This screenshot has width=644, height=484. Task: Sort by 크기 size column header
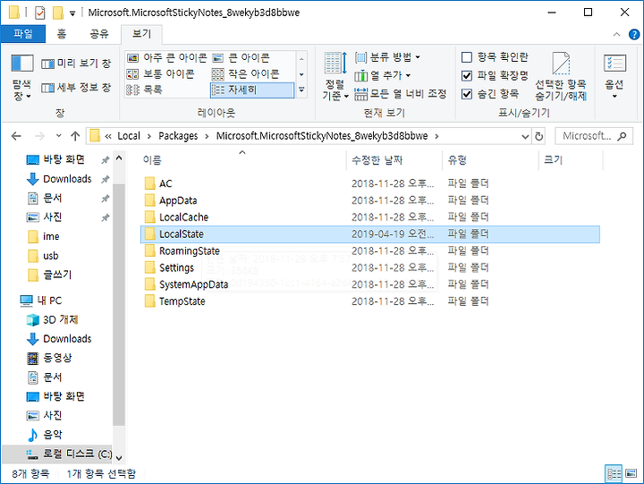tap(571, 160)
